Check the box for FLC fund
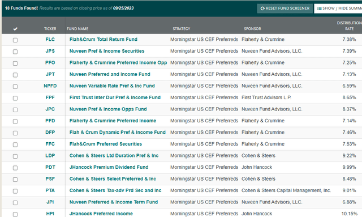This screenshot has width=362, height=217. (15, 40)
